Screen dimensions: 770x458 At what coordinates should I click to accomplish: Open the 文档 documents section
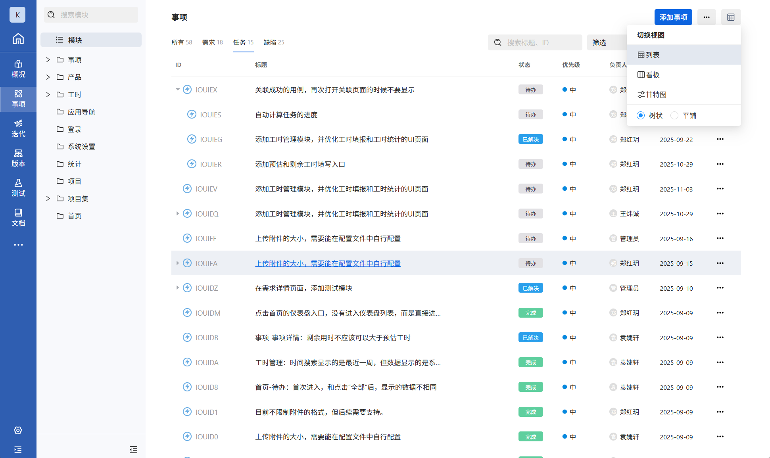pos(18,217)
